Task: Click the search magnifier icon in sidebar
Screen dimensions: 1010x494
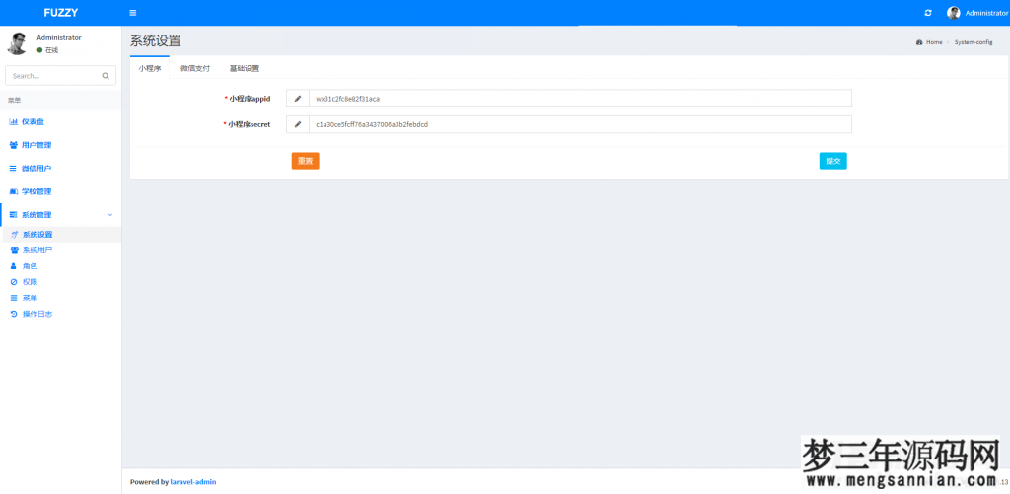Action: pyautogui.click(x=106, y=75)
